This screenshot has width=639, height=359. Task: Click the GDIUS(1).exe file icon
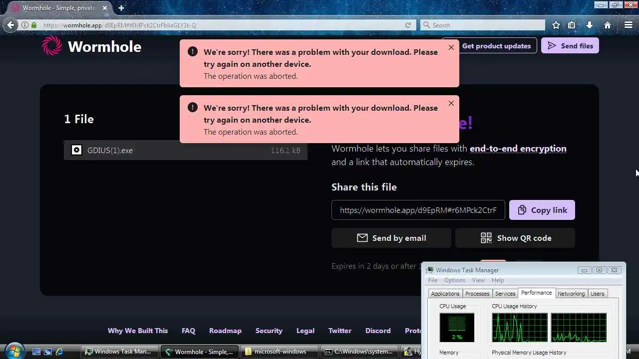76,150
